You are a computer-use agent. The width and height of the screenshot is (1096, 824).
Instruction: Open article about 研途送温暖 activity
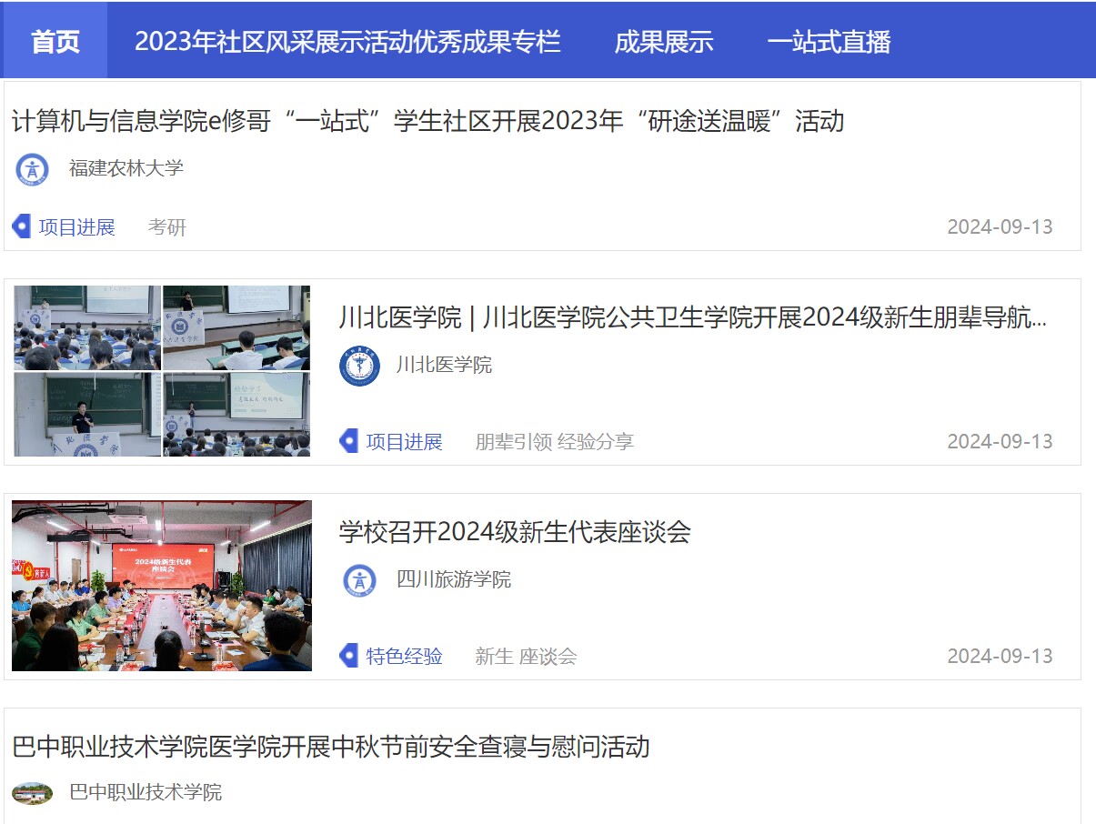(x=428, y=121)
